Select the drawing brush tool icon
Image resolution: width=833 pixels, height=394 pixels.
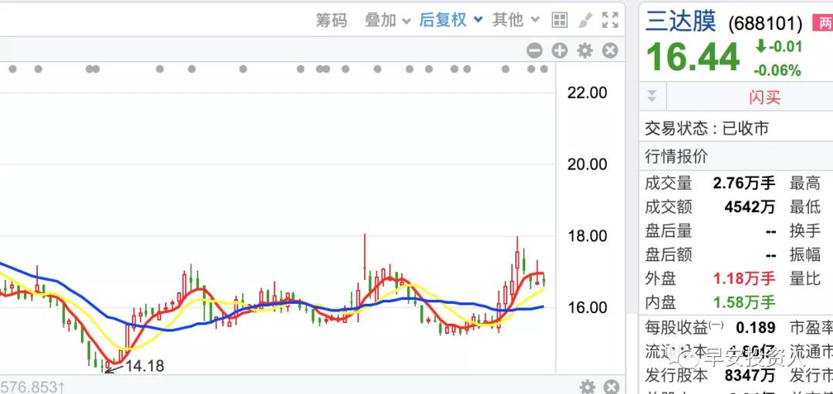click(x=585, y=20)
